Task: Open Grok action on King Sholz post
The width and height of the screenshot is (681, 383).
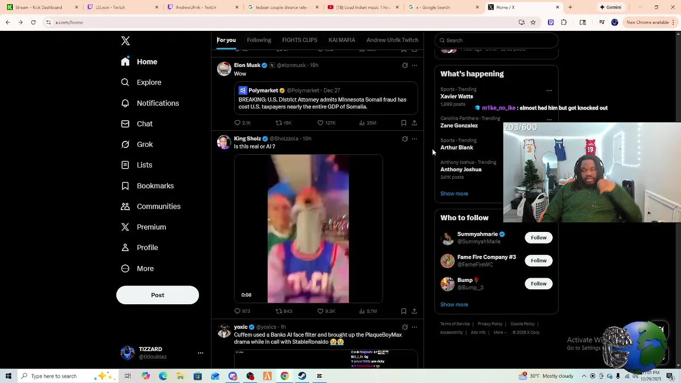Action: (405, 139)
